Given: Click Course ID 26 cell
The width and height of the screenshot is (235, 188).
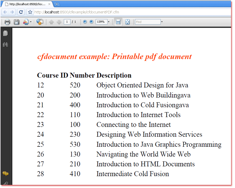Looking at the screenshot, I should coord(40,154).
